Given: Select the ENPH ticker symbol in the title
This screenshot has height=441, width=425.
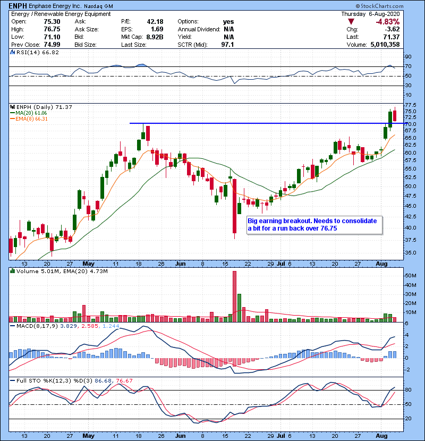Looking at the screenshot, I should 18,6.
